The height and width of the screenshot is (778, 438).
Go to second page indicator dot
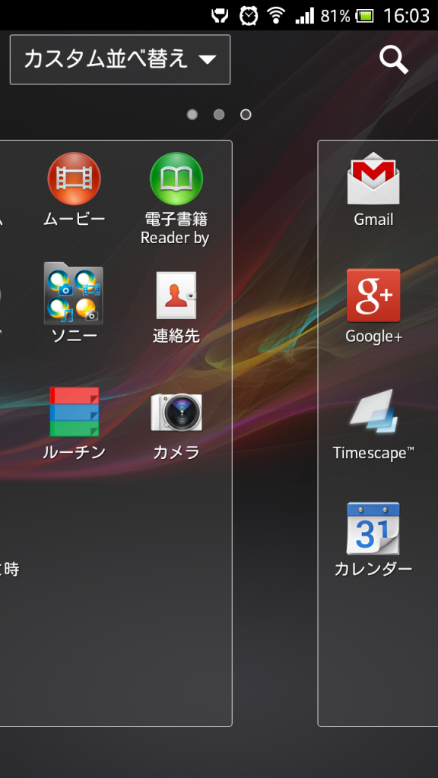(219, 115)
